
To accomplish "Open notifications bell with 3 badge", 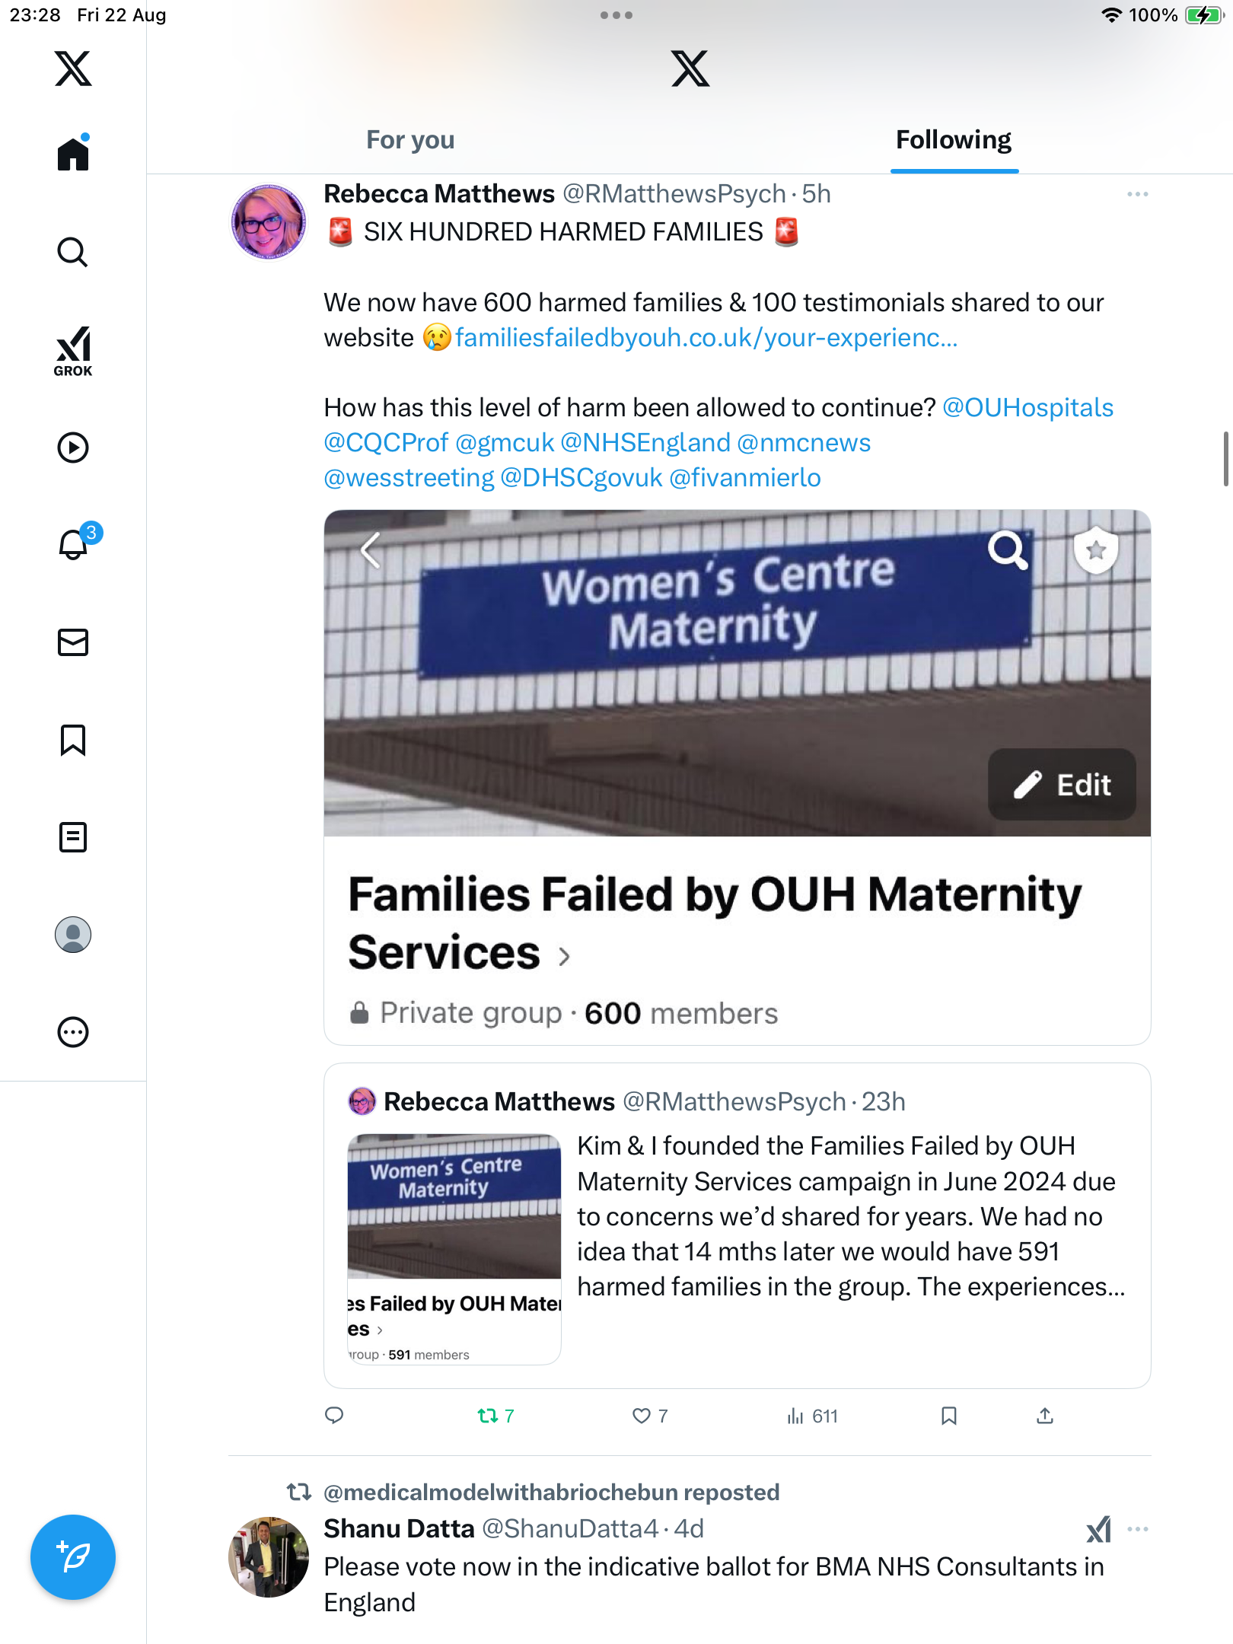I will pyautogui.click(x=75, y=544).
